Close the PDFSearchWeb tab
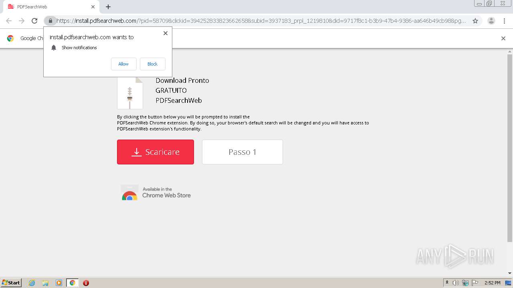The height and width of the screenshot is (288, 513). point(93,7)
